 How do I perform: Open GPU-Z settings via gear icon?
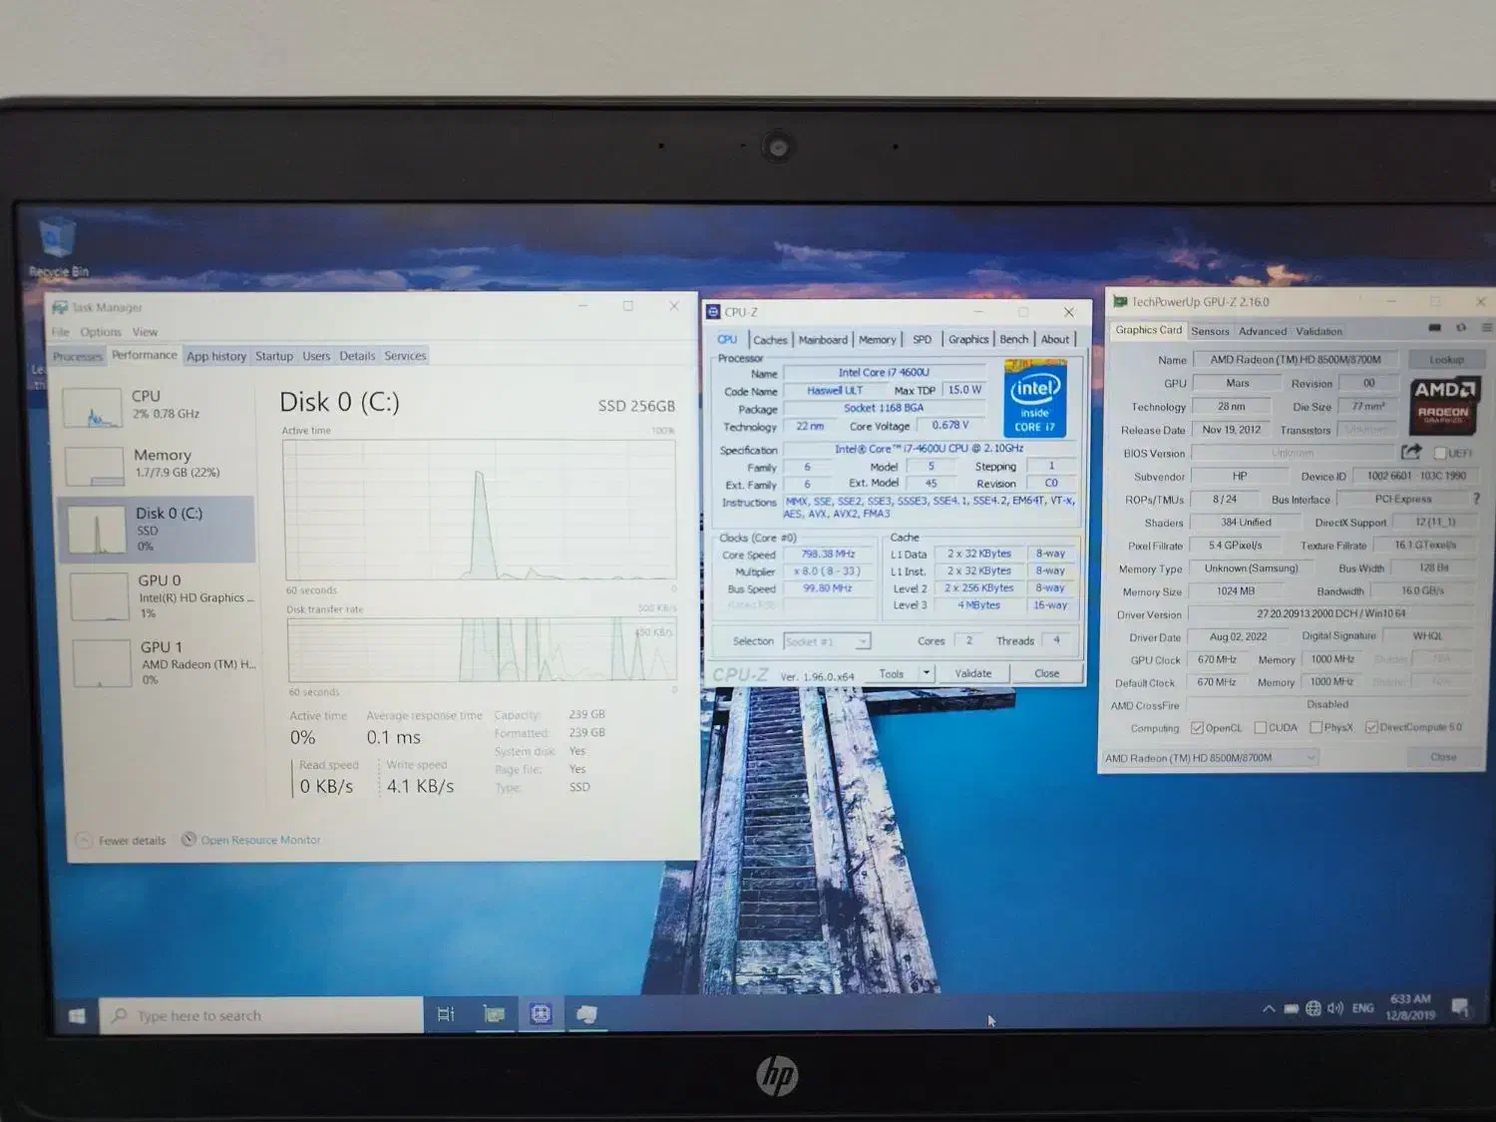click(x=1461, y=327)
